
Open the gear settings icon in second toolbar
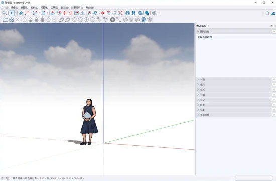pos(11,20)
